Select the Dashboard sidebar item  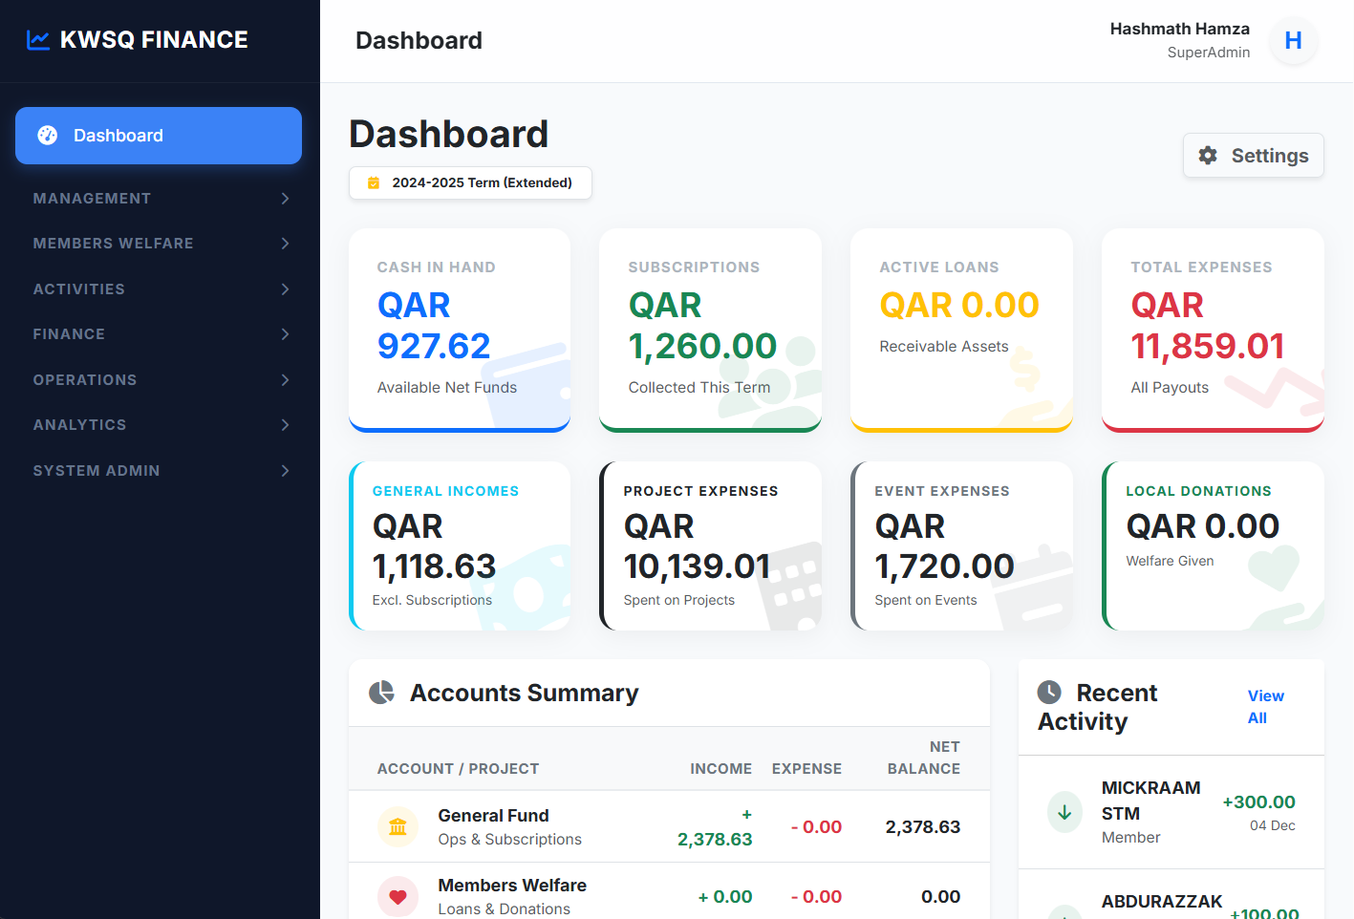click(x=159, y=136)
